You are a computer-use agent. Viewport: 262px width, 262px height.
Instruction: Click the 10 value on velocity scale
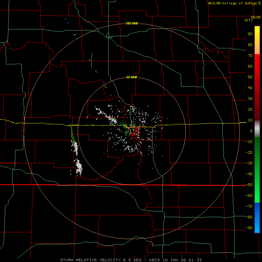(250, 120)
